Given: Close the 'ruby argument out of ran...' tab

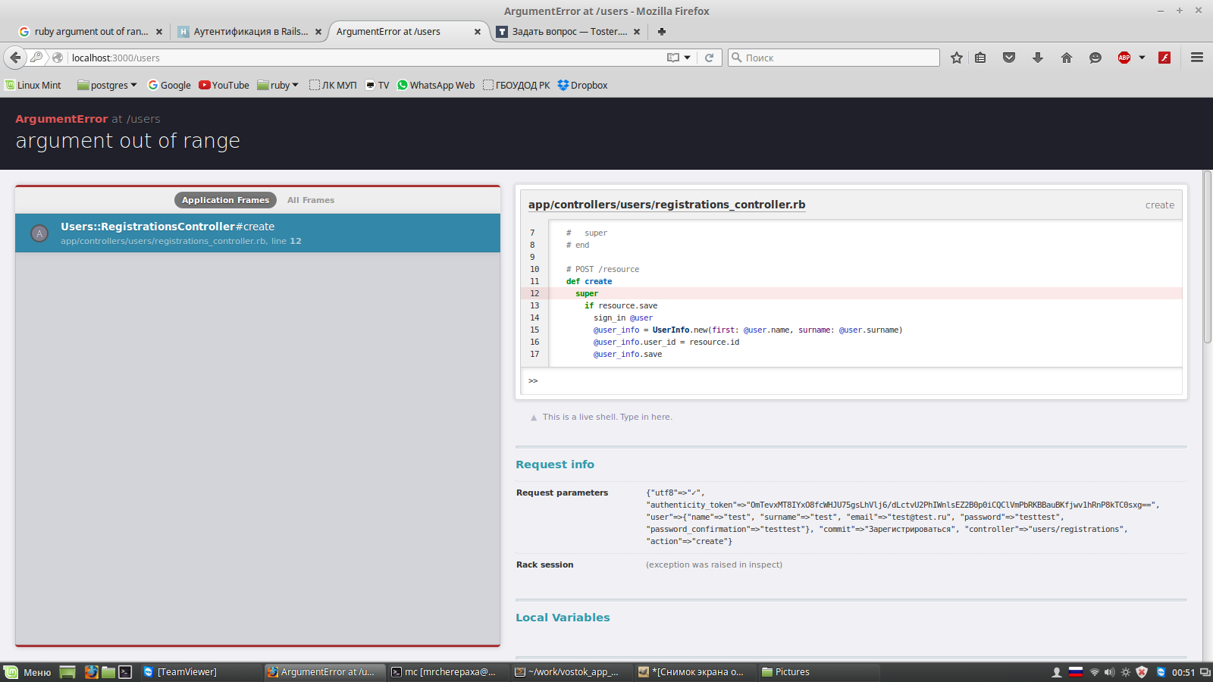Looking at the screenshot, I should [x=159, y=32].
